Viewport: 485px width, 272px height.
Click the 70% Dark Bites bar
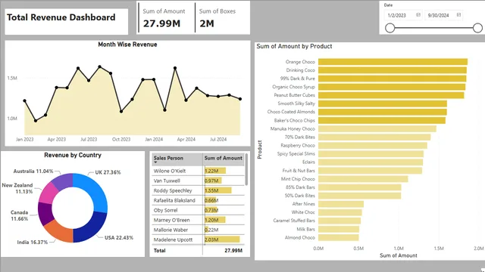click(x=374, y=137)
